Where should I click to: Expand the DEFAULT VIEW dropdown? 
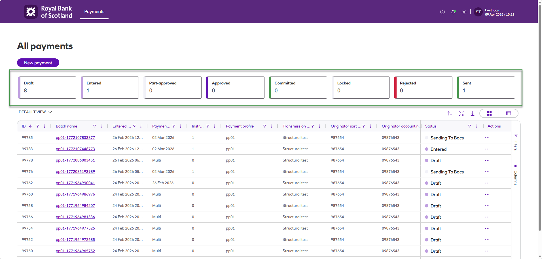(35, 112)
